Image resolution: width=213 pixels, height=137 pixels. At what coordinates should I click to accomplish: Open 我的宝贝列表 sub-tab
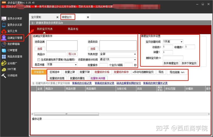(45, 29)
